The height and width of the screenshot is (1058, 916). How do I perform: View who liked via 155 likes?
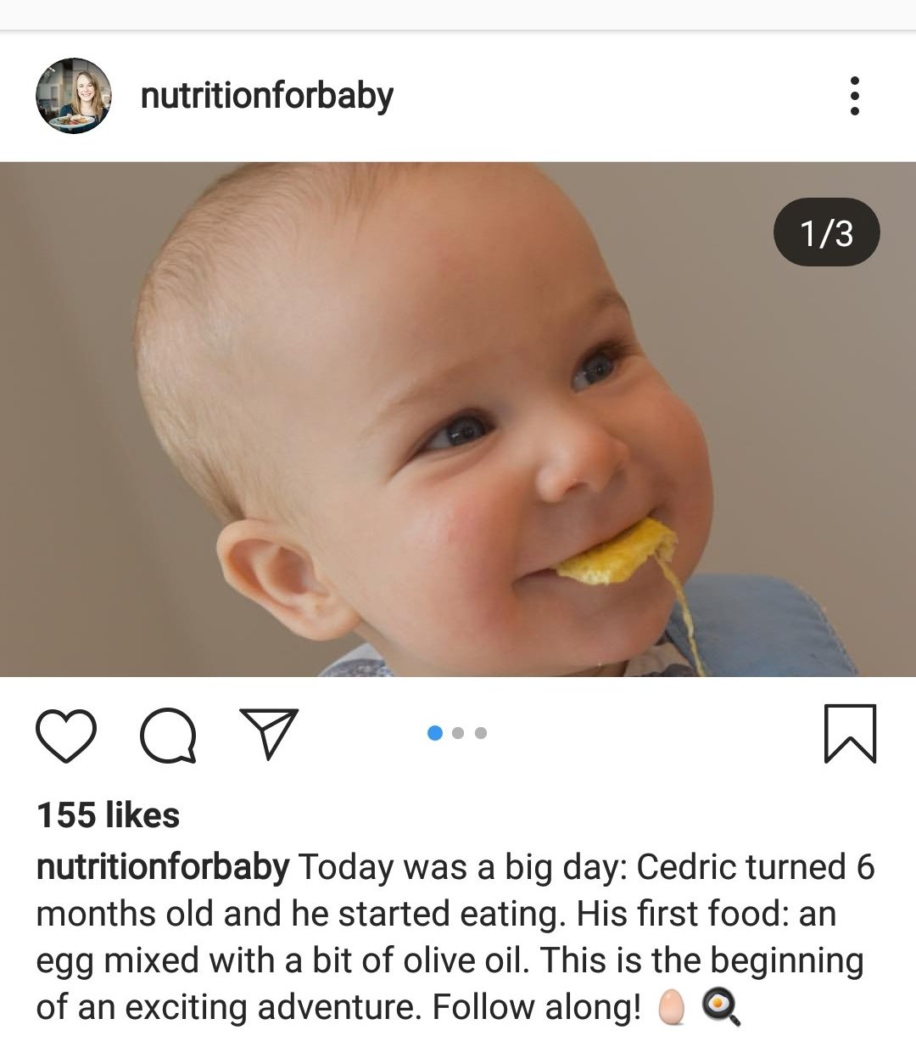(x=108, y=815)
